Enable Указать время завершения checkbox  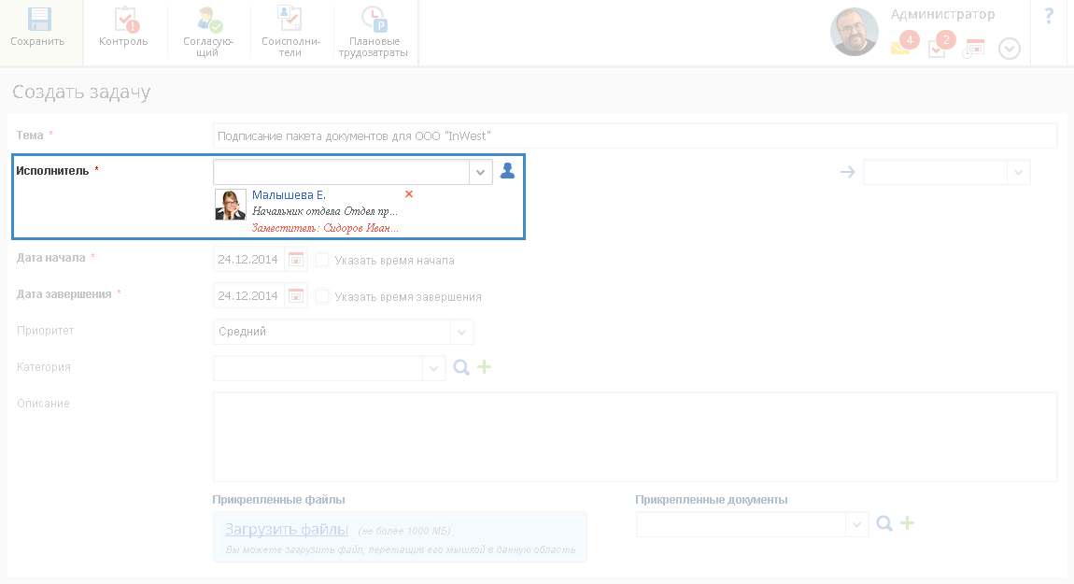322,297
